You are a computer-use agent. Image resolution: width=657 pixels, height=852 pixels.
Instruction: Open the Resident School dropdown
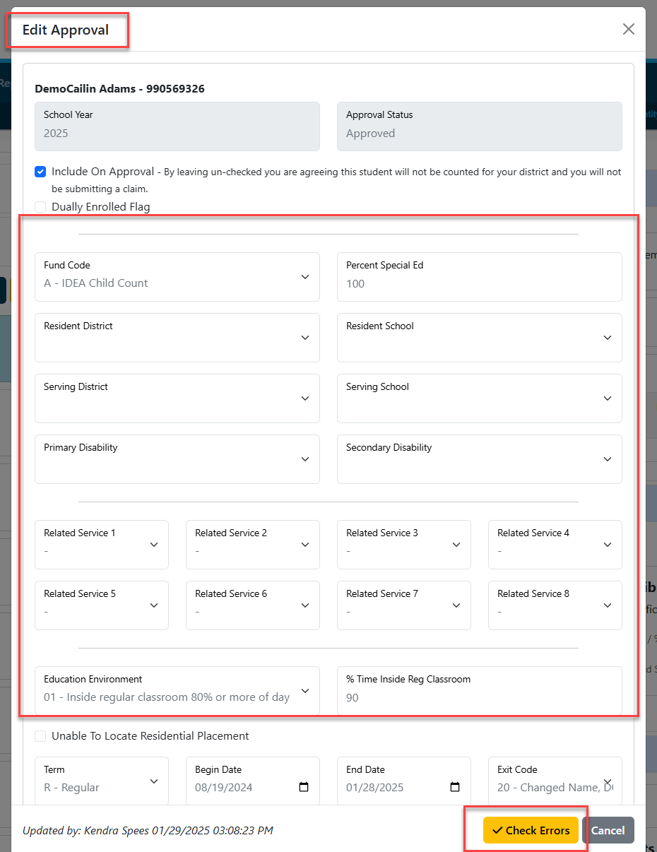480,338
